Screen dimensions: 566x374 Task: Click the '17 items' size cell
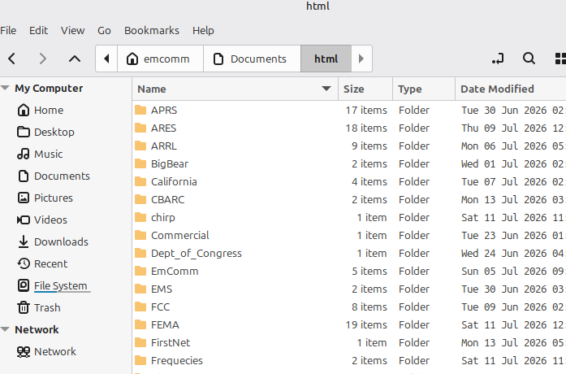pos(366,111)
